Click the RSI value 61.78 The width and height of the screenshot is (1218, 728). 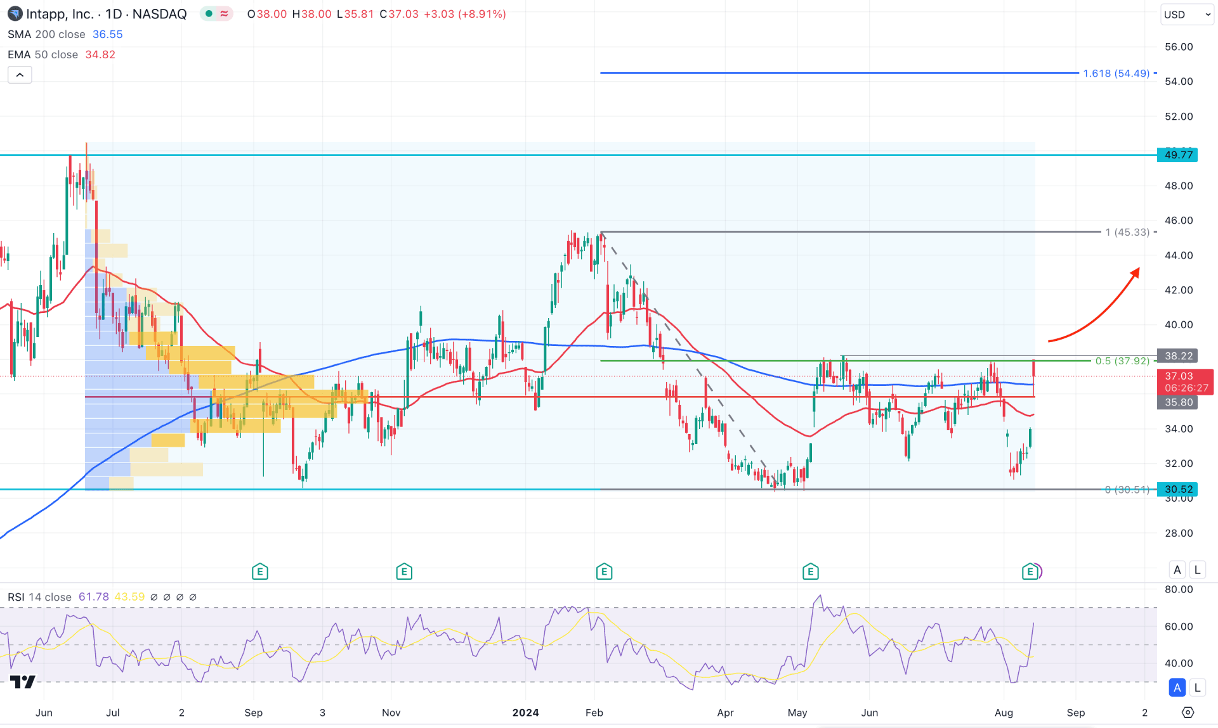pos(94,597)
